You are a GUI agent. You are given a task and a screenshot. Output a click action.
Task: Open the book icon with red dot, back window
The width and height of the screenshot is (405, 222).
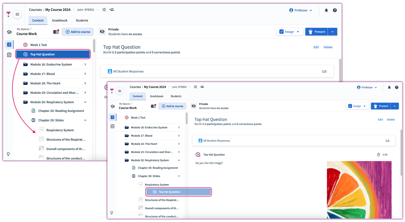pyautogui.click(x=56, y=32)
